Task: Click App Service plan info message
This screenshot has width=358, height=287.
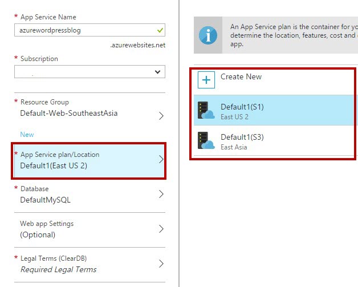Action: 294,35
